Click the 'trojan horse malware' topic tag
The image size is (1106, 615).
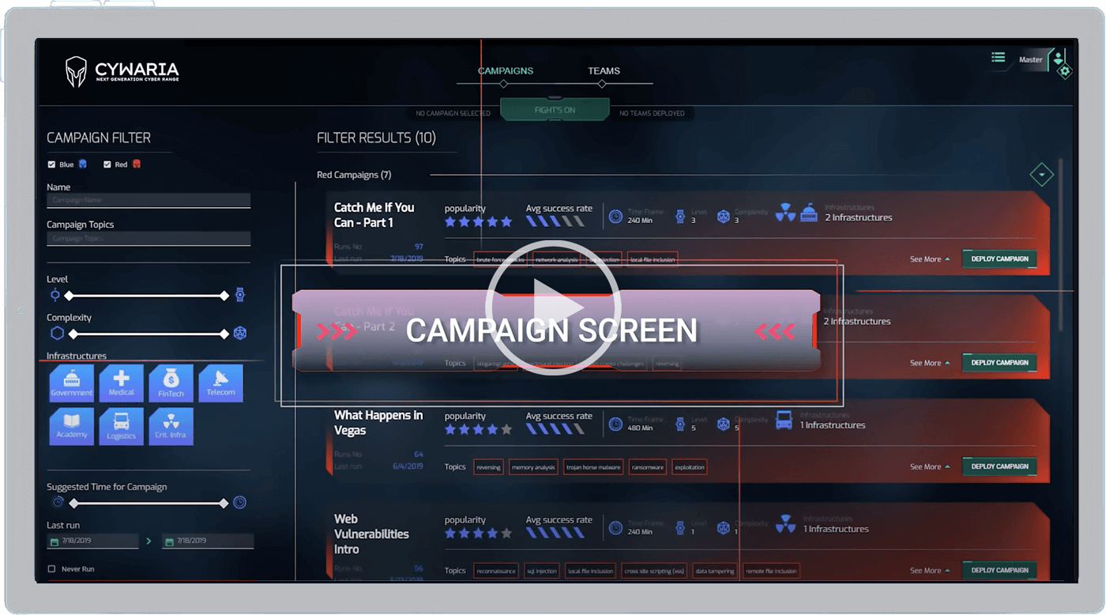pyautogui.click(x=594, y=467)
